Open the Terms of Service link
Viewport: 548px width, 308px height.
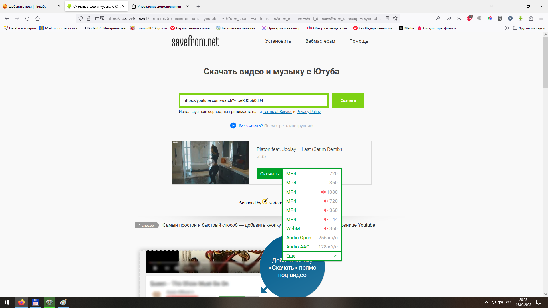click(277, 112)
